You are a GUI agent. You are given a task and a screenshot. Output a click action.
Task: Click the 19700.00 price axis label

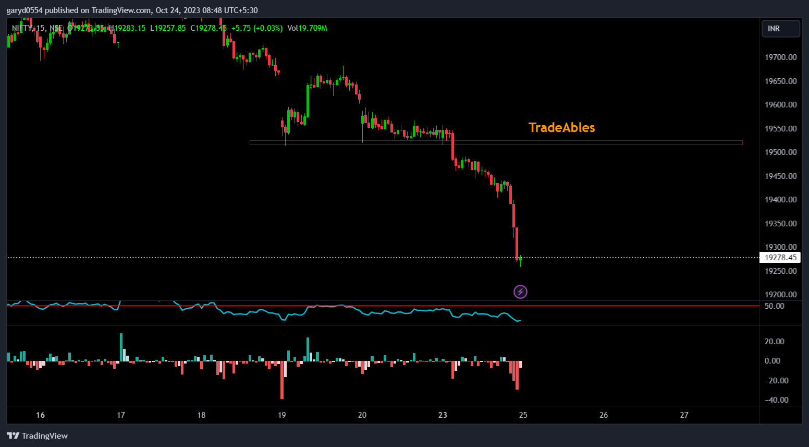coord(780,57)
